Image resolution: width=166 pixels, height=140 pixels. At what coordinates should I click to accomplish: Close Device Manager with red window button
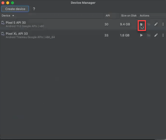coord(3,3)
